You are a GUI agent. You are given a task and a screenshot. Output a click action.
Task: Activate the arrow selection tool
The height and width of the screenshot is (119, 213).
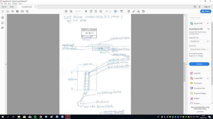click(86, 11)
